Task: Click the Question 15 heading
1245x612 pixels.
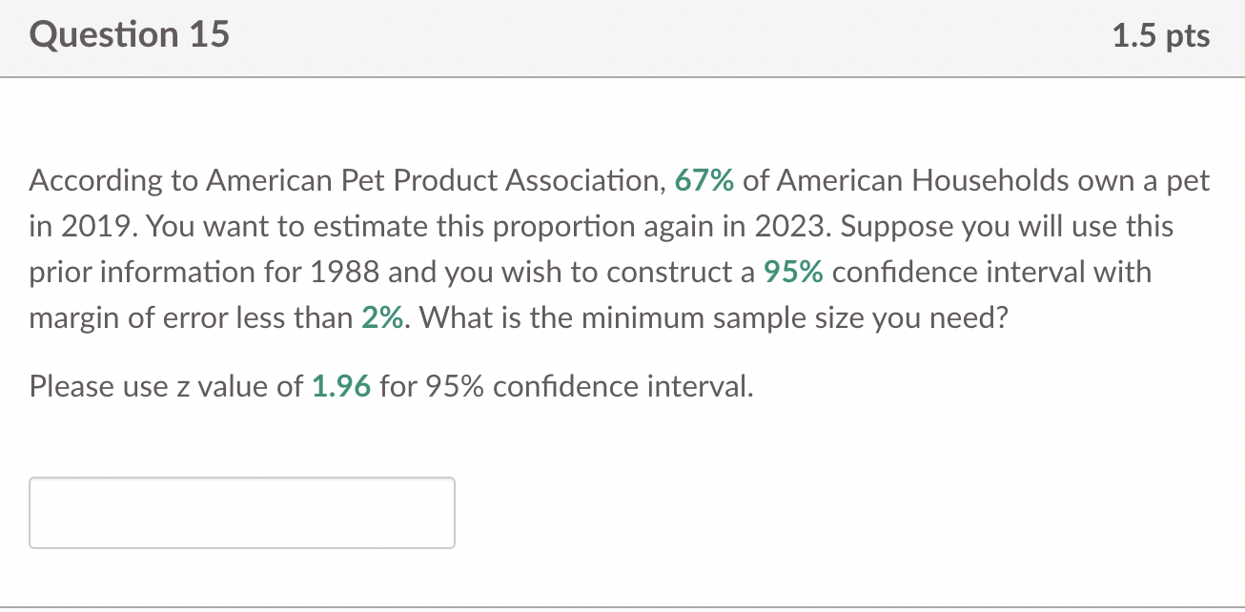Action: coord(130,35)
